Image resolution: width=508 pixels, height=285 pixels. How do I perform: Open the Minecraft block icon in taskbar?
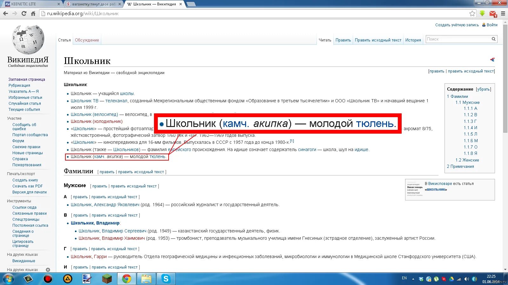pos(107,279)
